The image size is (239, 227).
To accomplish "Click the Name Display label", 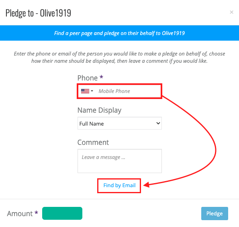I will [x=99, y=110].
